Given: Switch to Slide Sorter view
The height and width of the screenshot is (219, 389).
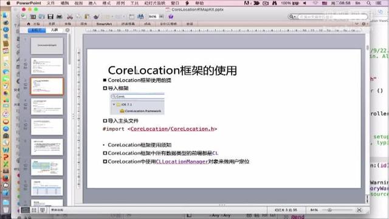Looking at the screenshot, I should (34, 210).
